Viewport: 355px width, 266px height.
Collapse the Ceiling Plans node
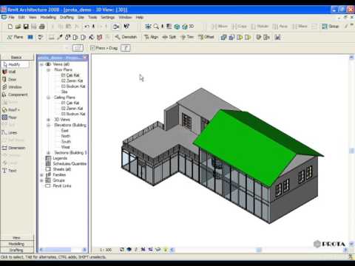[49, 98]
